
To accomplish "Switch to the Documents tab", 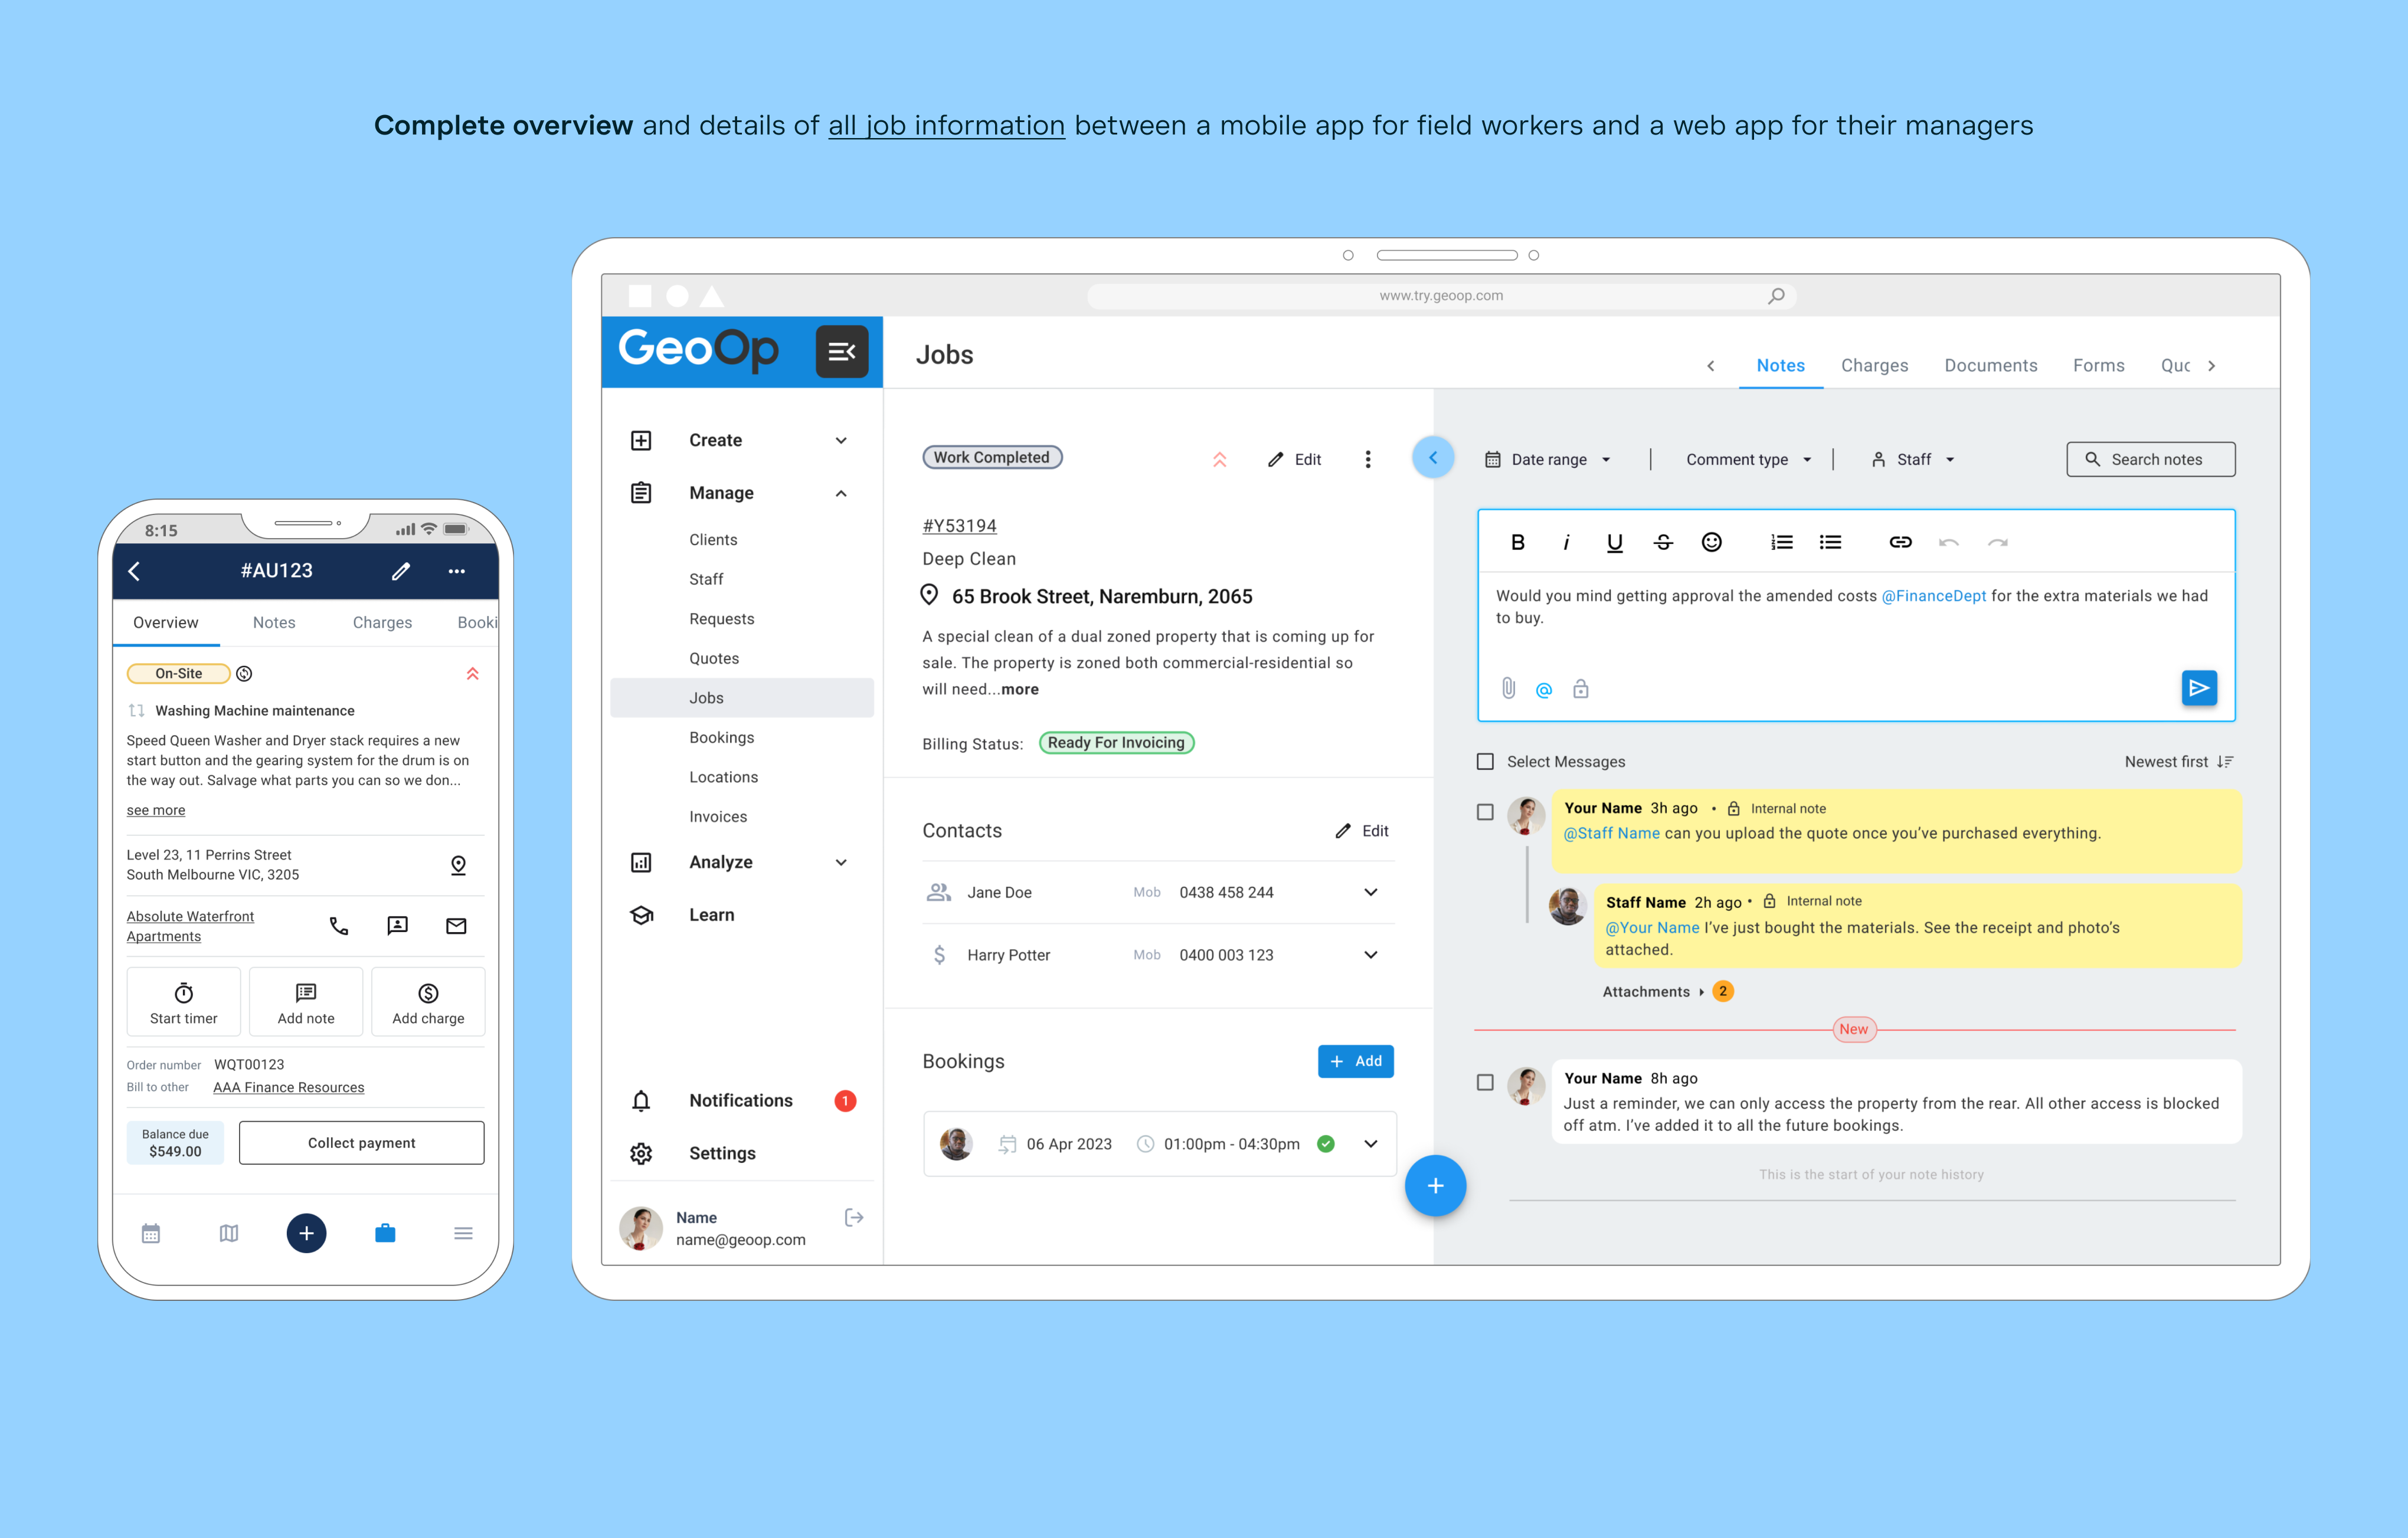I will click(1988, 365).
